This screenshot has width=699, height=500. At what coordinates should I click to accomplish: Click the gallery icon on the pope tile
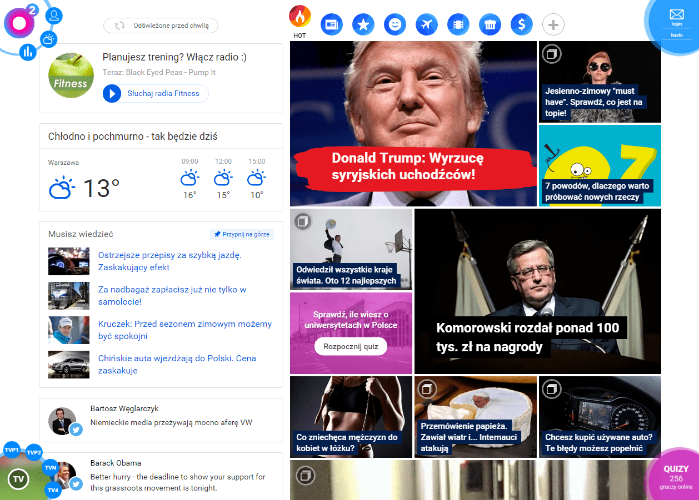(427, 389)
